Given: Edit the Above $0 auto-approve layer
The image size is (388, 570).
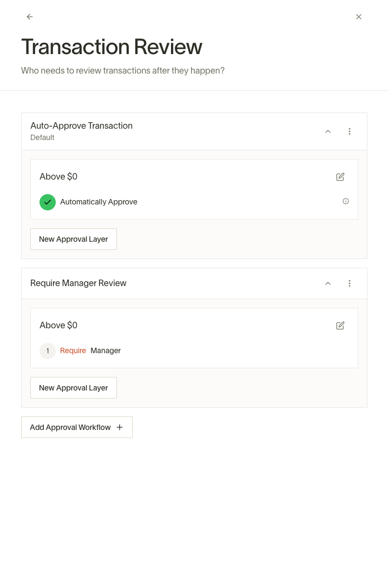Looking at the screenshot, I should 340,177.
